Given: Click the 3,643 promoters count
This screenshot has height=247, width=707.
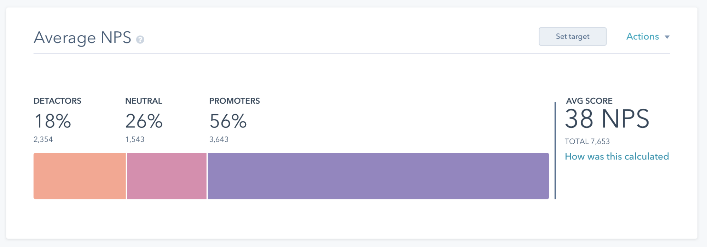Looking at the screenshot, I should (x=219, y=139).
